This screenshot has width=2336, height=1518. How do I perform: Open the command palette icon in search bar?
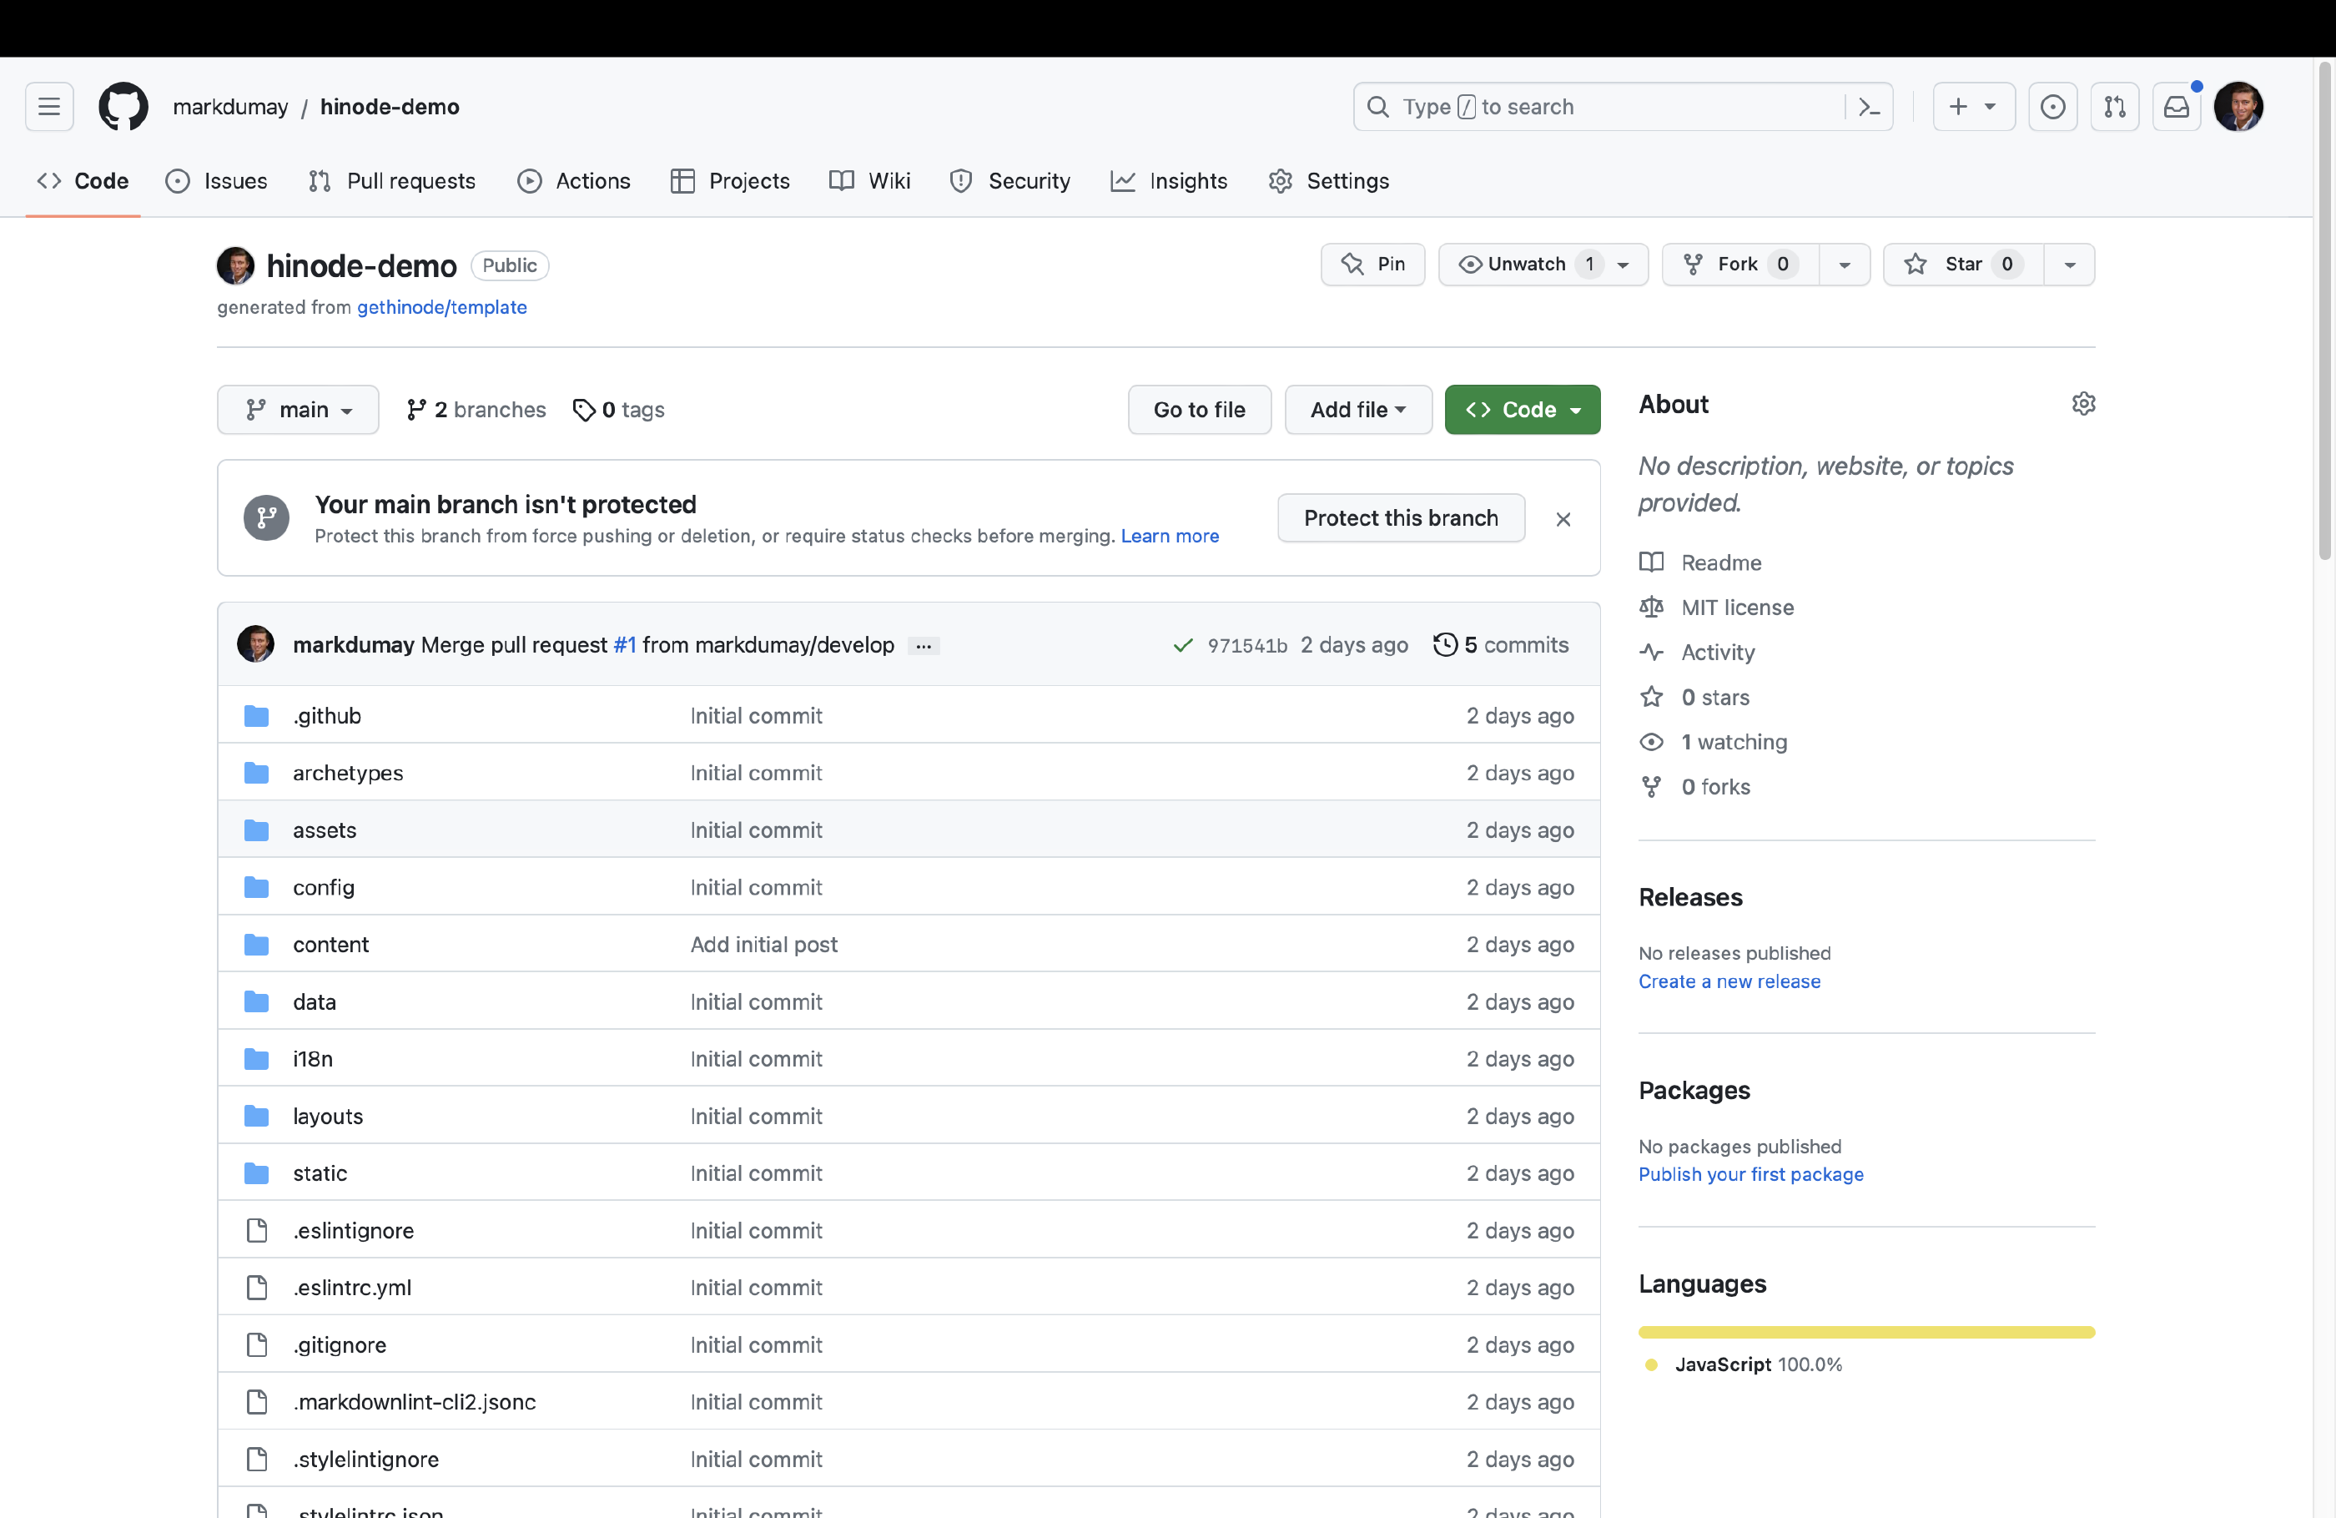pos(1869,106)
